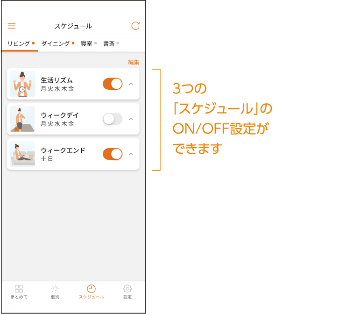The image size is (340, 315).
Task: Open the hamburger menu icon
Action: click(12, 26)
